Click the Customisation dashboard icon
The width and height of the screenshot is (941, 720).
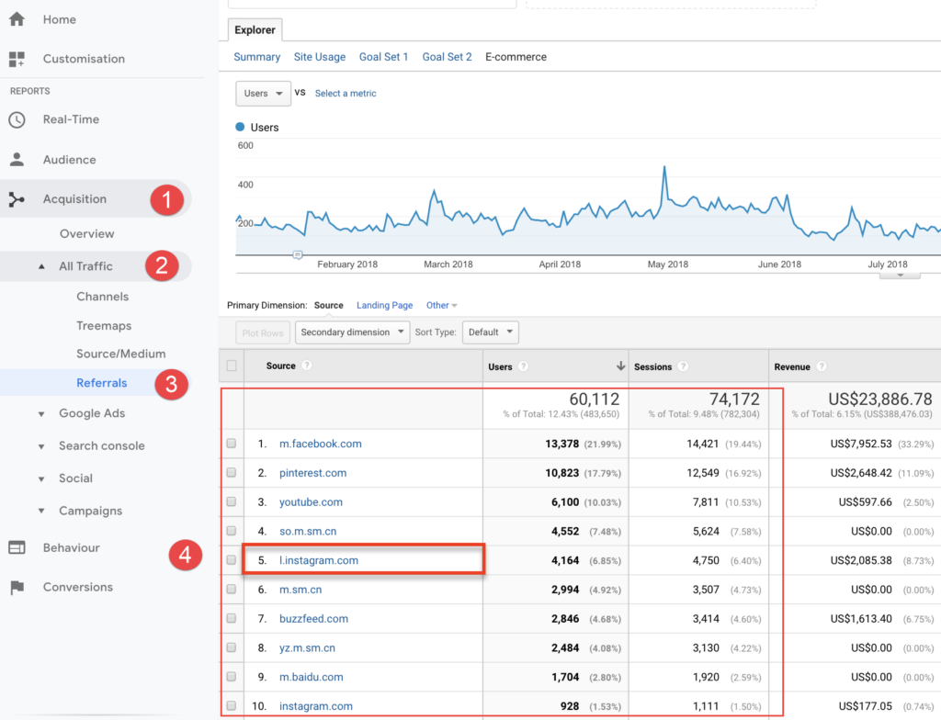(x=17, y=59)
